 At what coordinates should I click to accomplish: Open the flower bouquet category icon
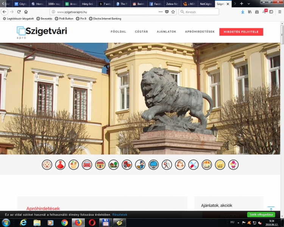[233, 165]
